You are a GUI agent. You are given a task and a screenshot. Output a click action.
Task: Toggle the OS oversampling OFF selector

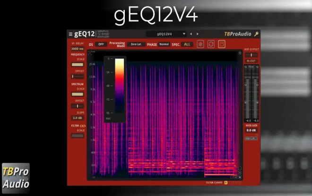point(101,44)
